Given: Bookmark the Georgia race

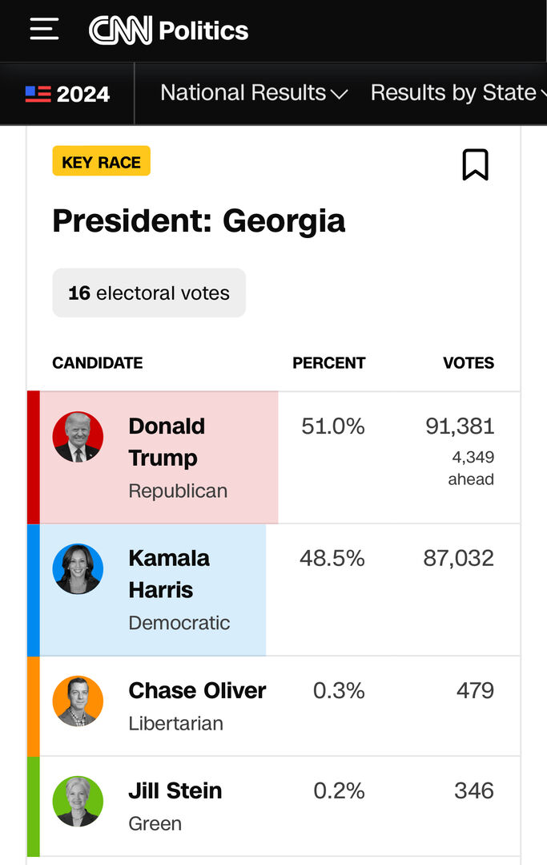Looking at the screenshot, I should tap(475, 164).
